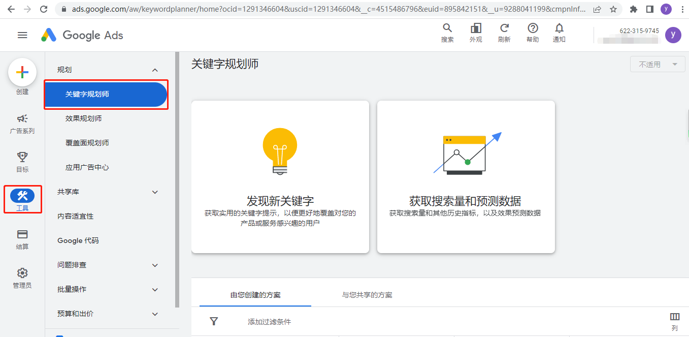This screenshot has height=337, width=689.
Task: Click the account number 622-315-9745
Action: point(639,31)
